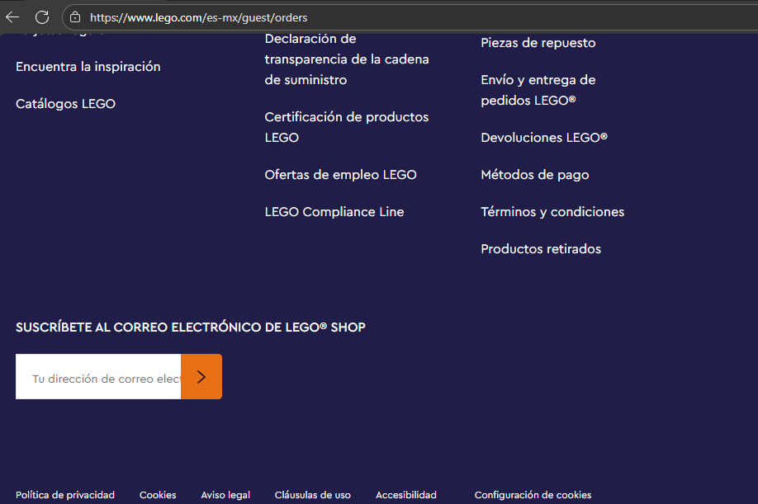Image resolution: width=758 pixels, height=504 pixels.
Task: Focus the email address input field
Action: click(98, 376)
